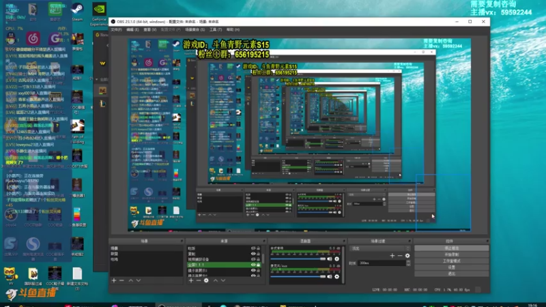Toggle visibility eye of 视频捕获设备 source

point(253,259)
